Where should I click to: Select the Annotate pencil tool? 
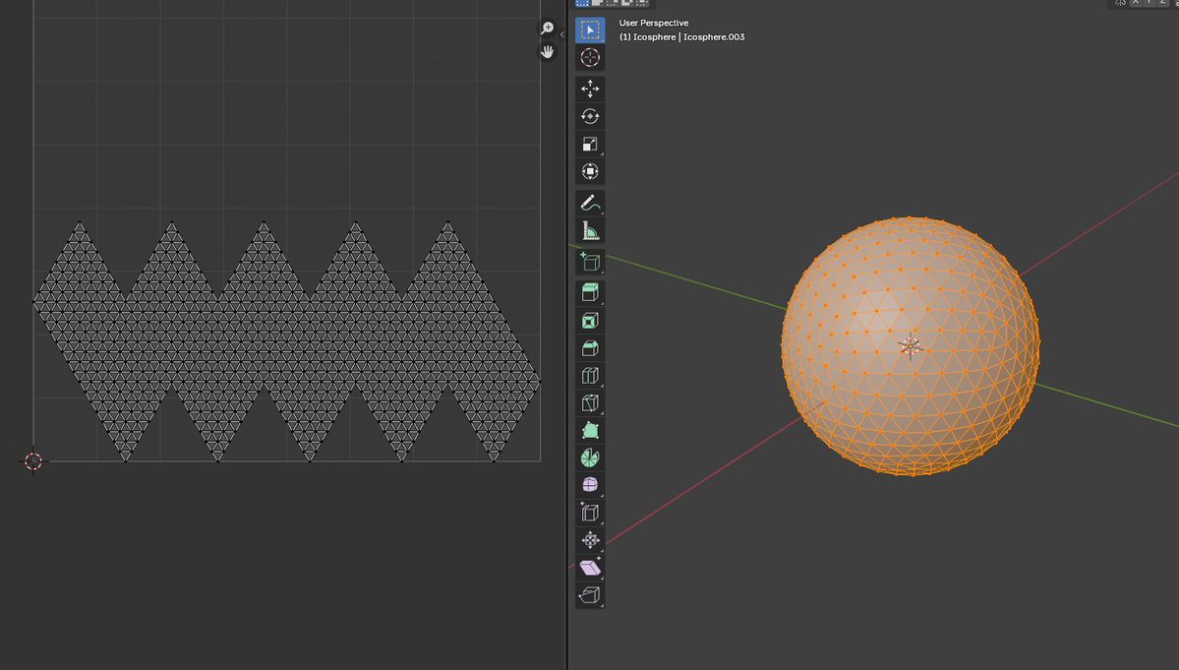[590, 203]
